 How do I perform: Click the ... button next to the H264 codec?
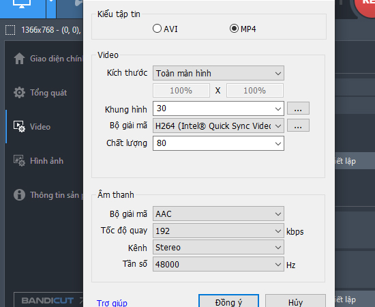point(298,126)
